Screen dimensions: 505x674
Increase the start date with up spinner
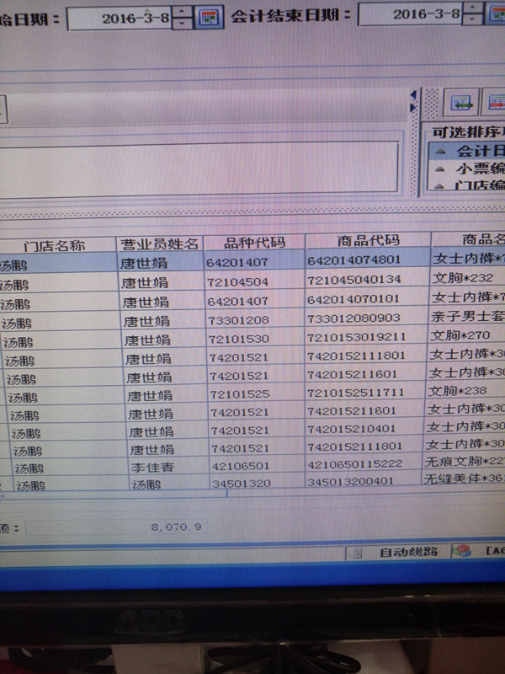tap(183, 9)
